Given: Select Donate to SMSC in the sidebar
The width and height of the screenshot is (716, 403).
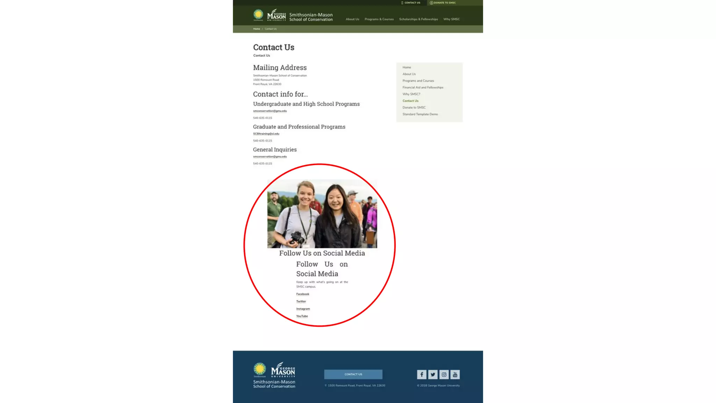Looking at the screenshot, I should (414, 107).
